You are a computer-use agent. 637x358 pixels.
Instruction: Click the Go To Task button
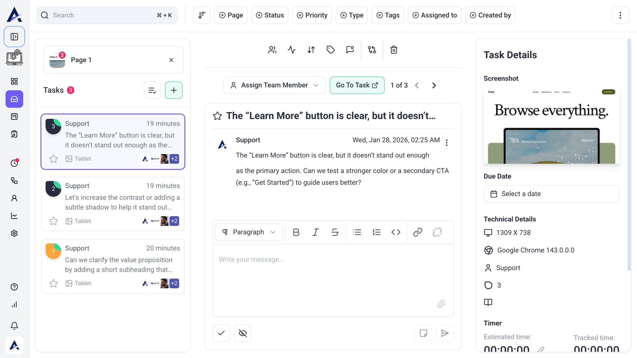tap(357, 85)
